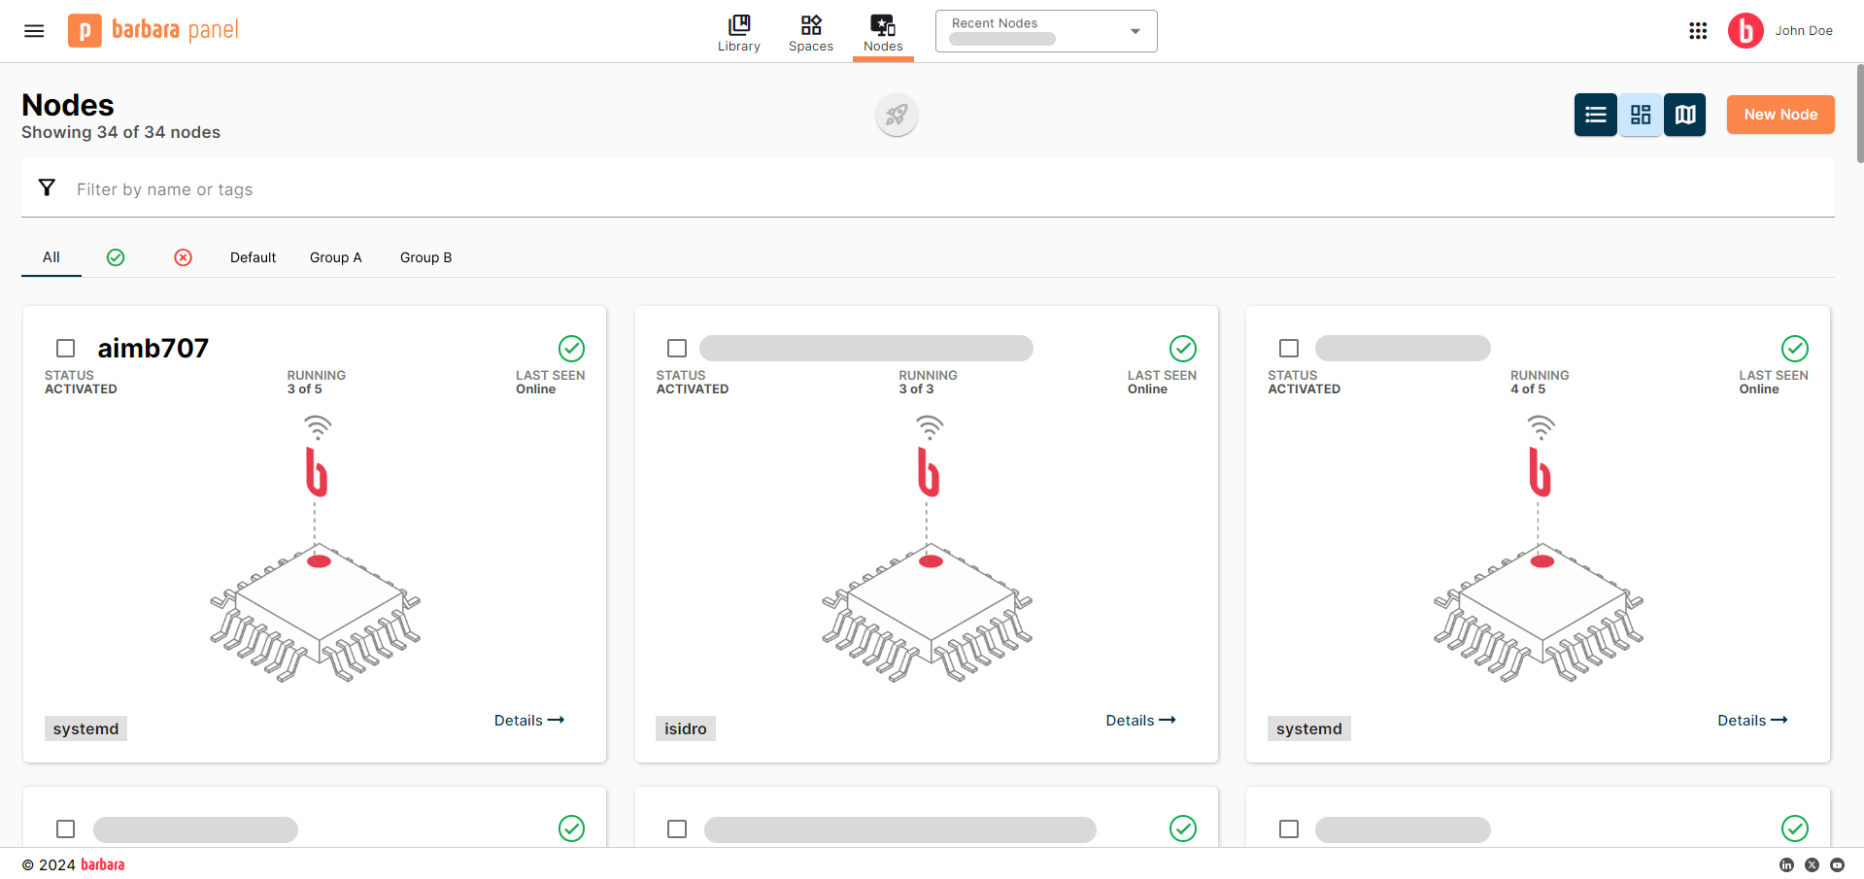Open the LinkedIn link in the footer
Screen dimensions: 1864x879
tap(1786, 864)
